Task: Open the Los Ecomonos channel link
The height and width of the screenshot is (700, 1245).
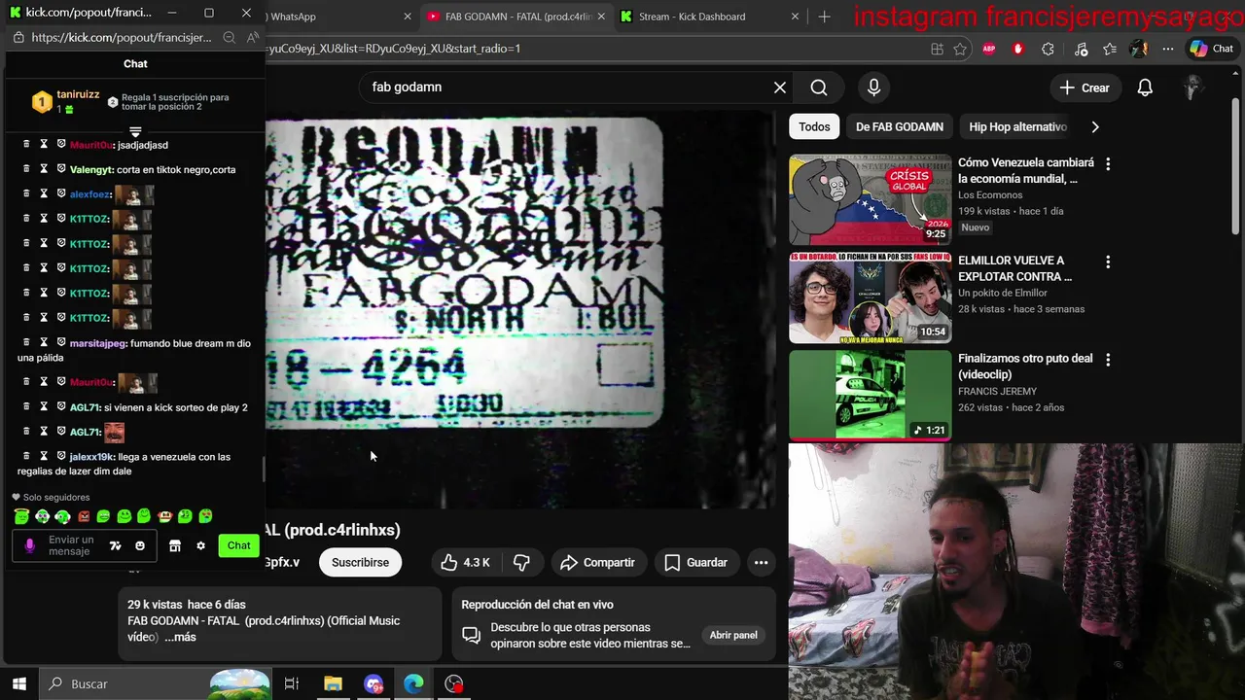Action: pos(990,194)
